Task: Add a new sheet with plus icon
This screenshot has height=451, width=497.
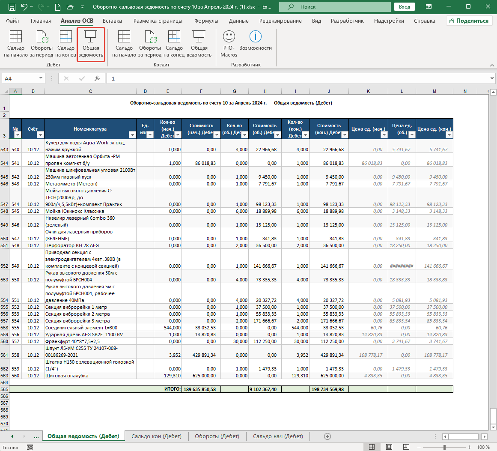Action: 327,436
